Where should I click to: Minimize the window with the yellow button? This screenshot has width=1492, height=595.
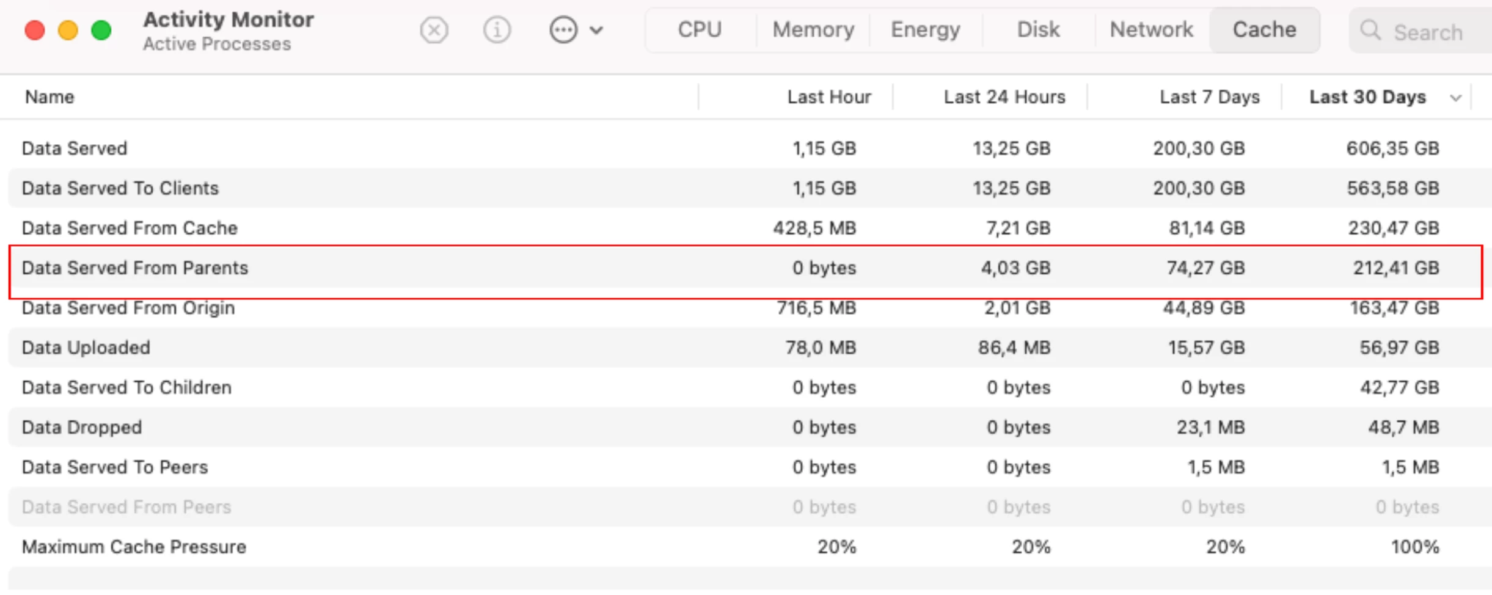68,30
